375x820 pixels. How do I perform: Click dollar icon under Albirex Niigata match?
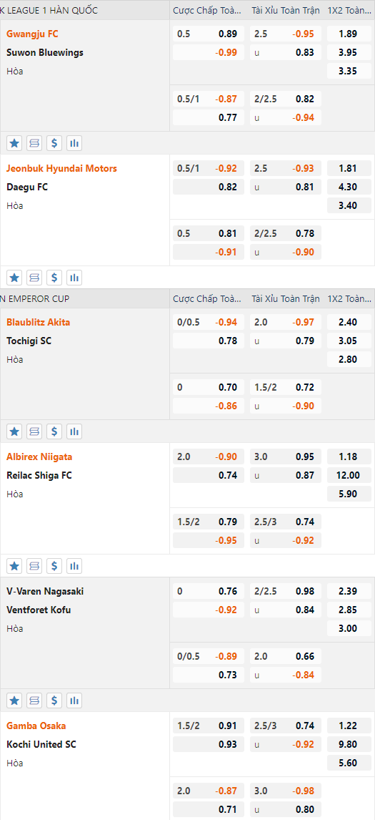55,566
